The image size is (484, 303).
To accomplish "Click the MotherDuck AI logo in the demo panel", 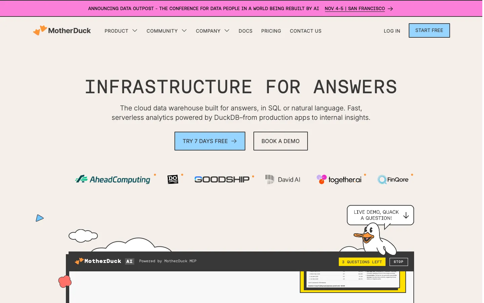I will pos(98,261).
